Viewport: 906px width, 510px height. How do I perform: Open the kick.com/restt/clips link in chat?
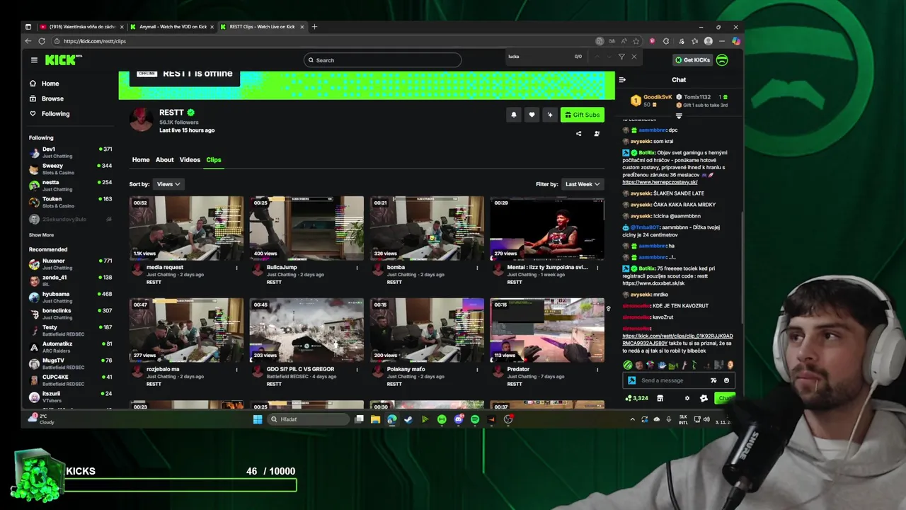[x=677, y=339]
